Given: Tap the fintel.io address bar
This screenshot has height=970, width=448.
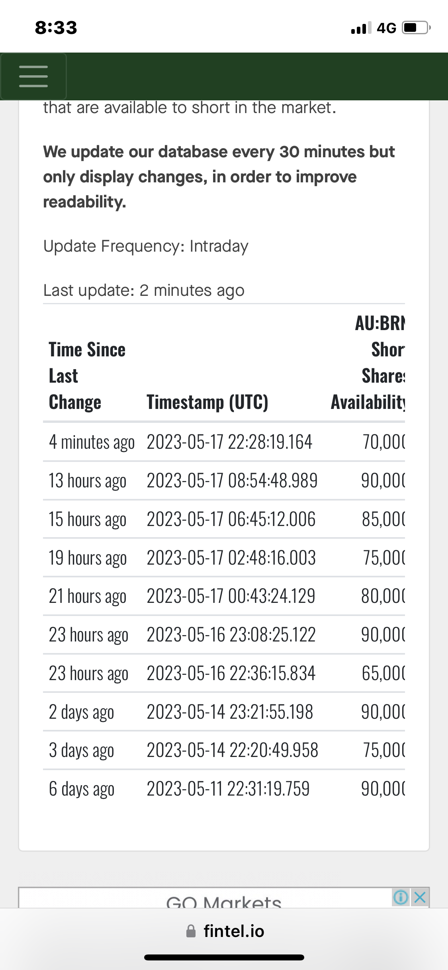Looking at the screenshot, I should [x=225, y=931].
